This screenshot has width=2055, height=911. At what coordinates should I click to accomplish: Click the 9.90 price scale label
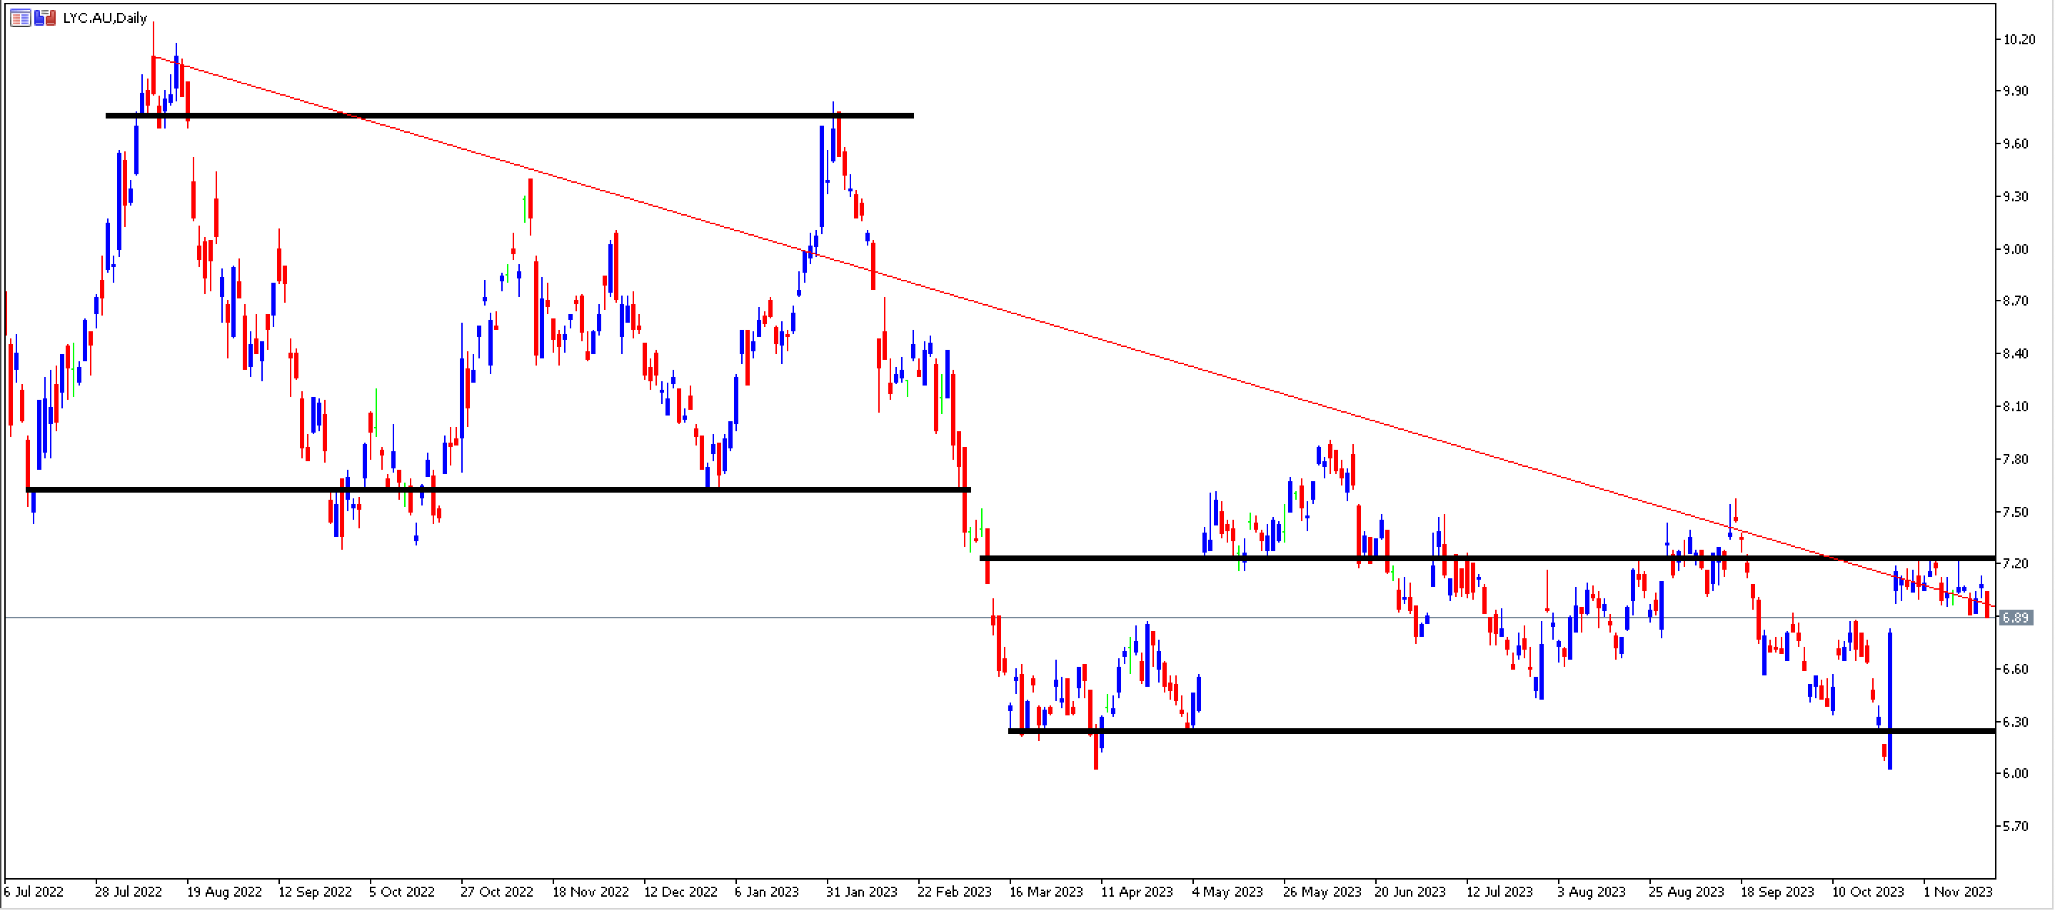tap(2015, 91)
